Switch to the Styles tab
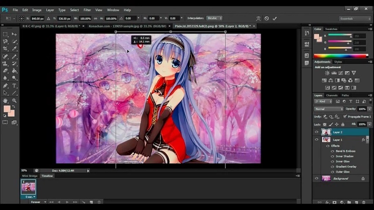This screenshot has height=210, width=374. tap(338, 62)
